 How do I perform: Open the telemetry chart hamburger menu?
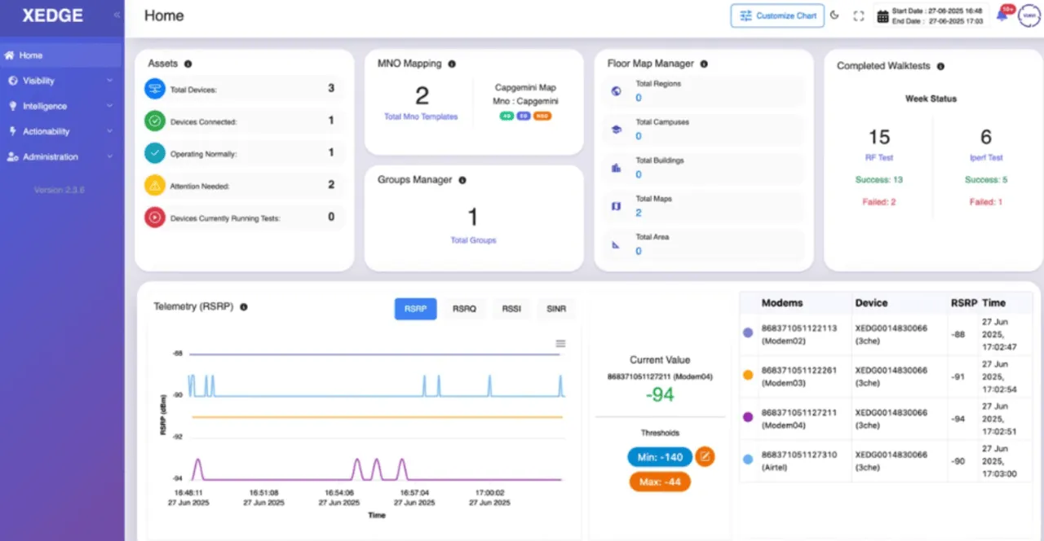pyautogui.click(x=560, y=343)
